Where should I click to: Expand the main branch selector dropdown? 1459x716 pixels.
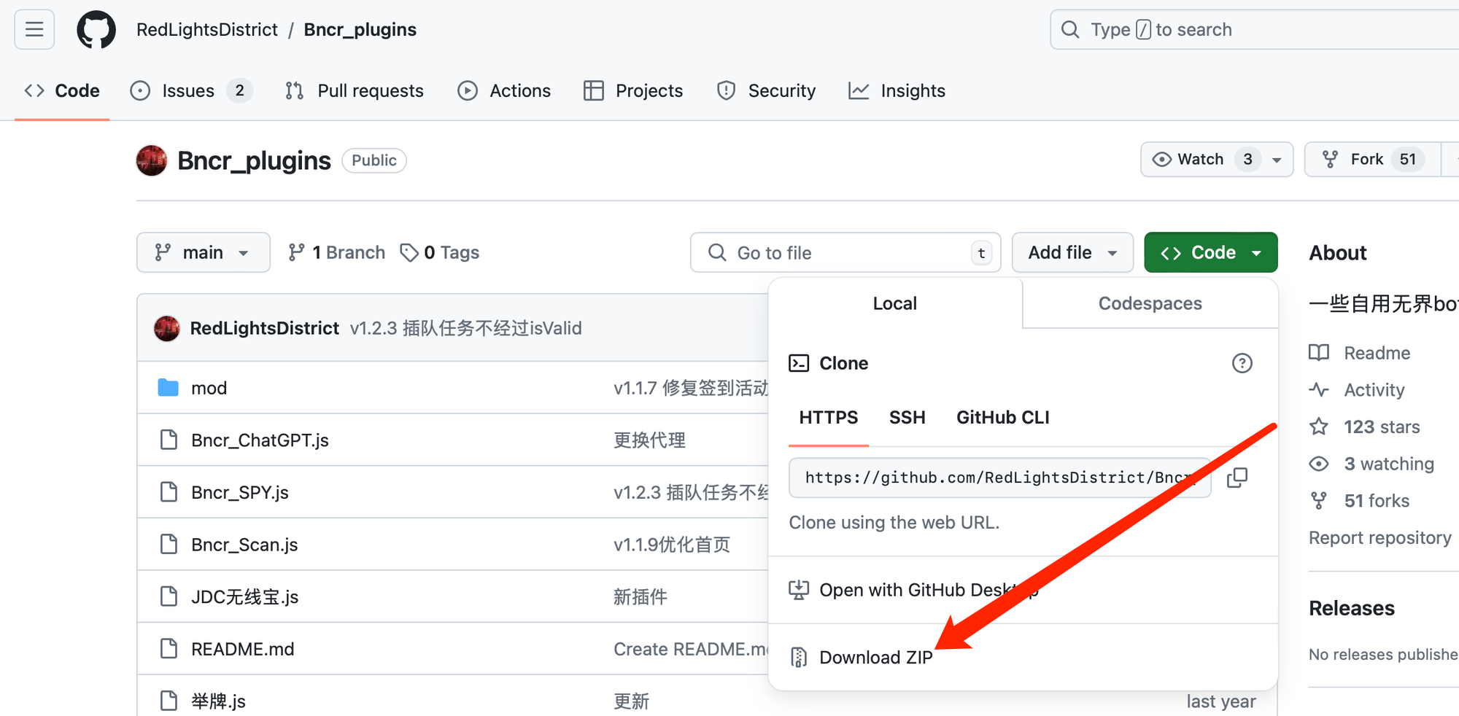(203, 252)
